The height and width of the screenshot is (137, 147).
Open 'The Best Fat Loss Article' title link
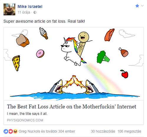tap(72, 107)
